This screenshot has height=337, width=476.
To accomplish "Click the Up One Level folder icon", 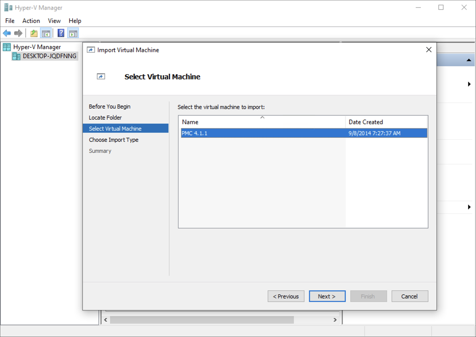I will (x=34, y=33).
